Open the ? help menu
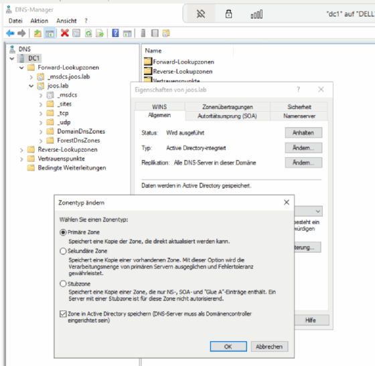375x366 pixels. pyautogui.click(x=86, y=21)
